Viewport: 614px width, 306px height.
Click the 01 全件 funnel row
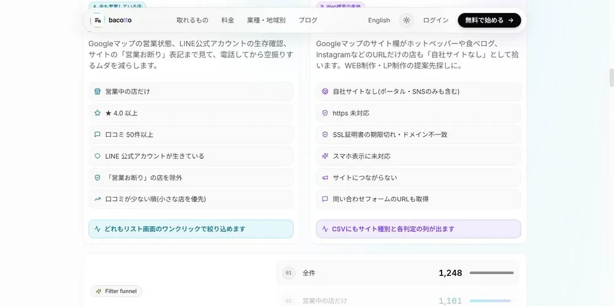[x=398, y=273]
